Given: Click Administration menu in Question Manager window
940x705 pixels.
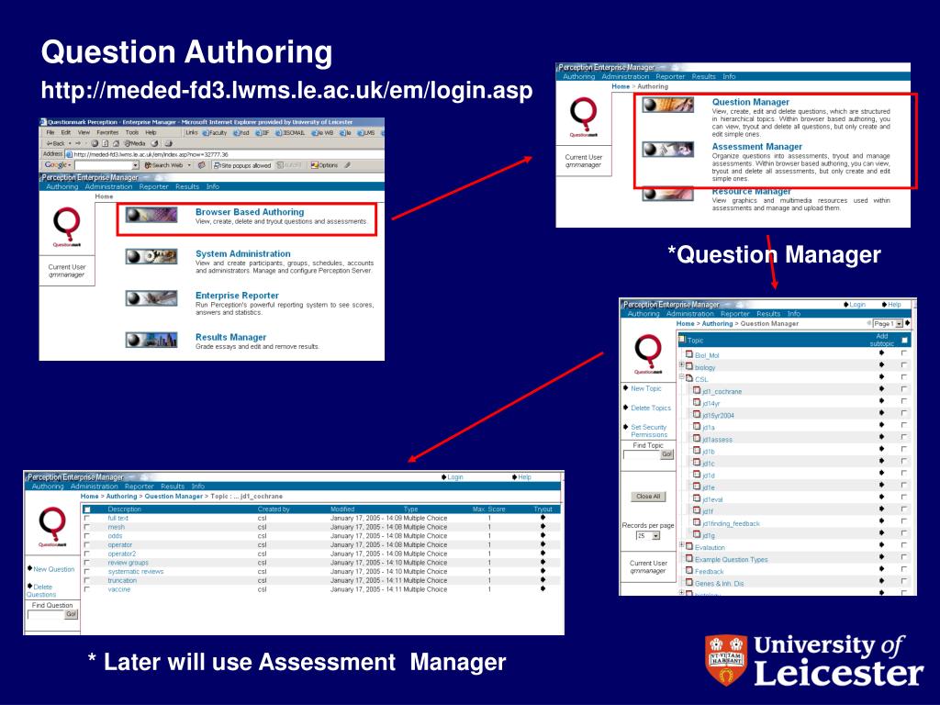Looking at the screenshot, I should [690, 314].
